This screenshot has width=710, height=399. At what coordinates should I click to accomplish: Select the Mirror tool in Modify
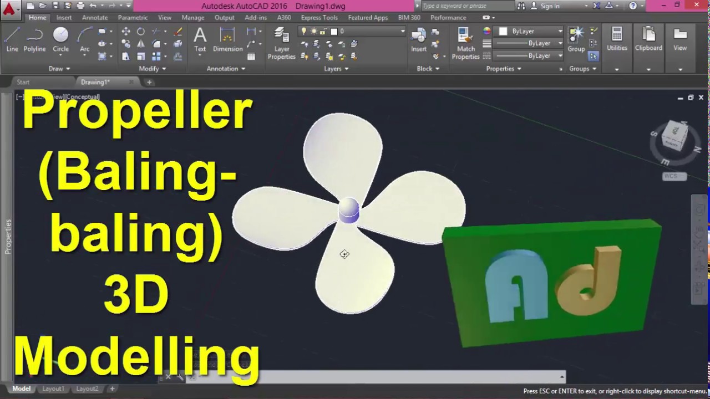point(141,44)
